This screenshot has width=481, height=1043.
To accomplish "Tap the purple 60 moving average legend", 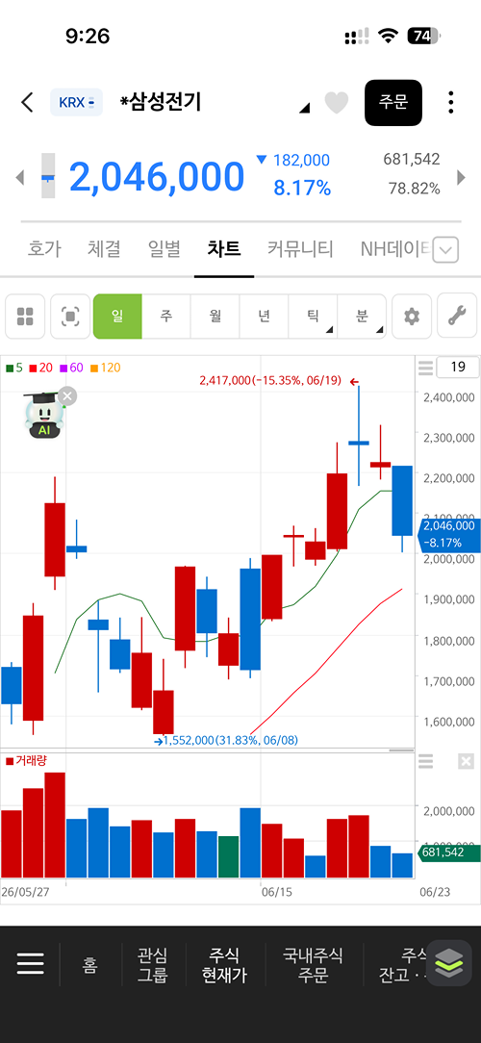I will point(70,368).
